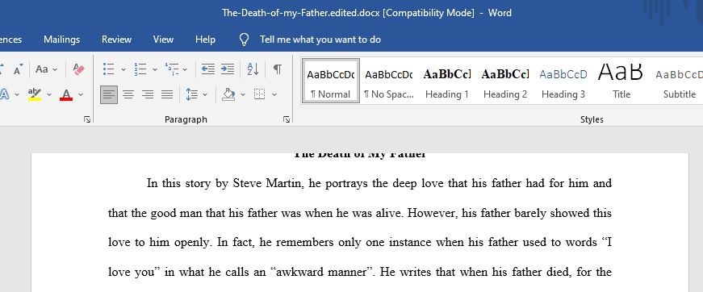
Task: Toggle Align Right
Action: point(148,94)
